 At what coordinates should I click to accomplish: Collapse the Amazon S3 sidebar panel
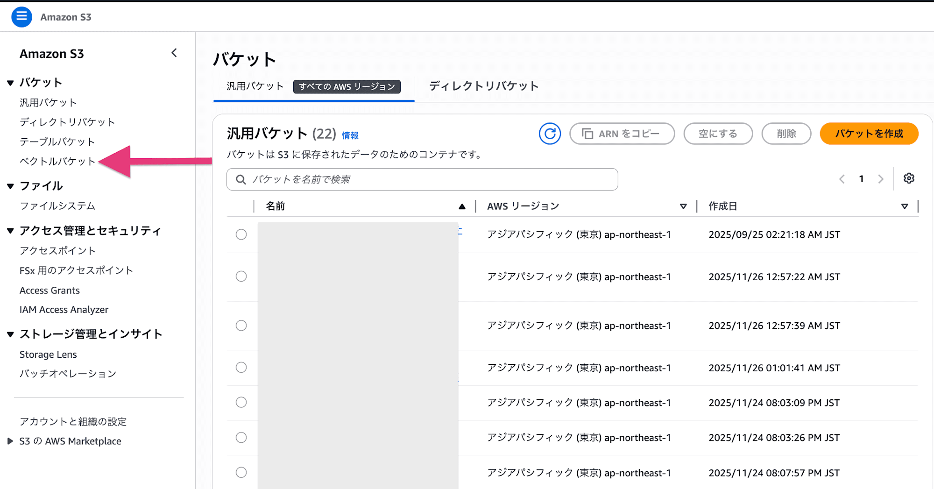tap(174, 53)
